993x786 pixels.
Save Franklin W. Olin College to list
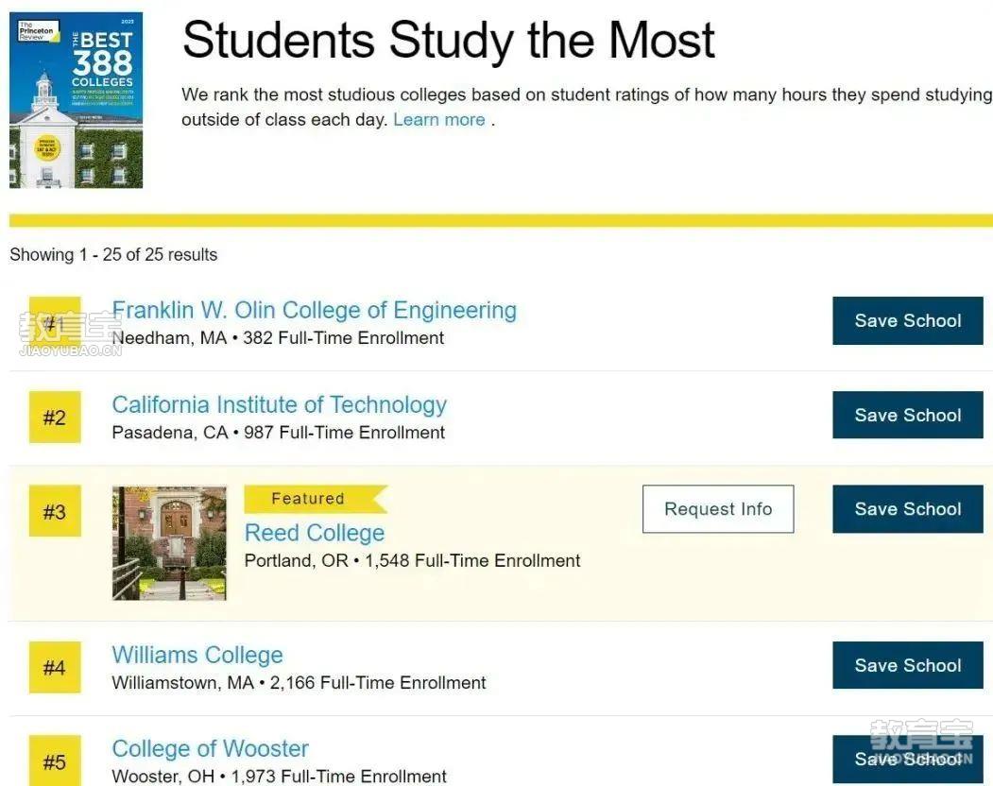908,320
